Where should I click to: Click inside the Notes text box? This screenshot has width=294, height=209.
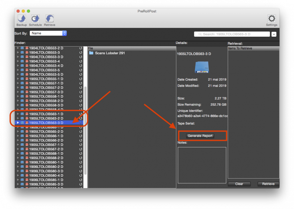click(202, 165)
